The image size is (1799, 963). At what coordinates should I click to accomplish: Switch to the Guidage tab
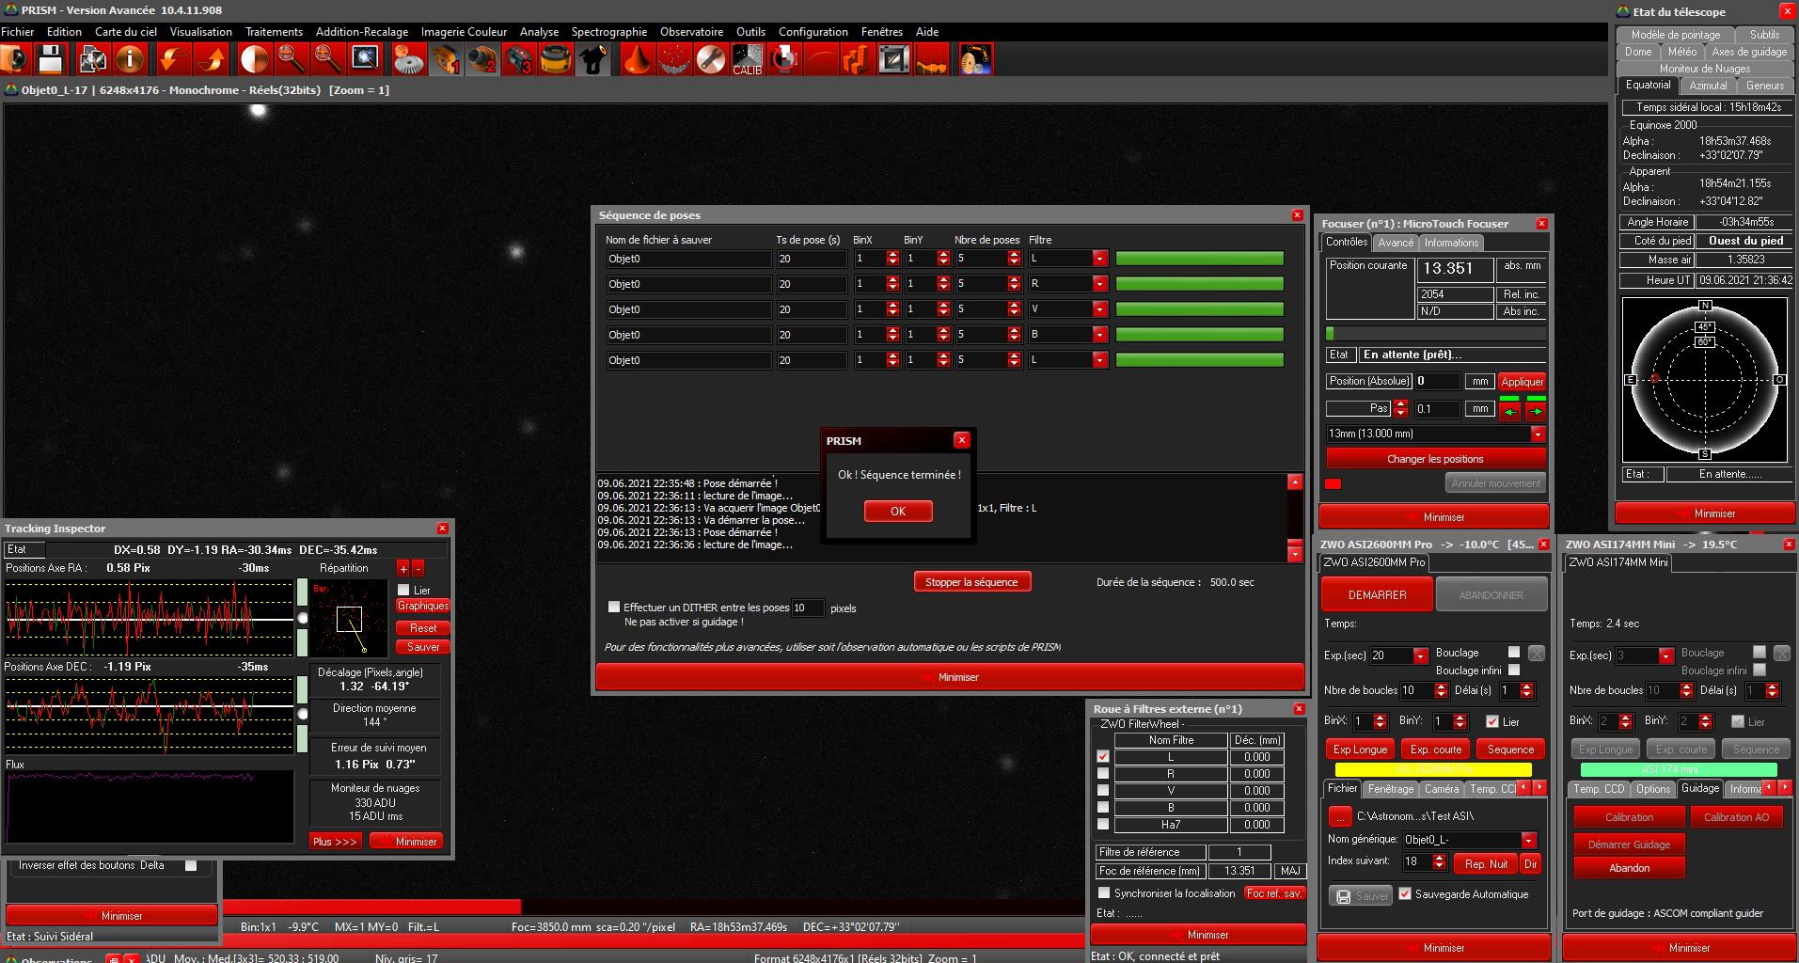coord(1699,789)
